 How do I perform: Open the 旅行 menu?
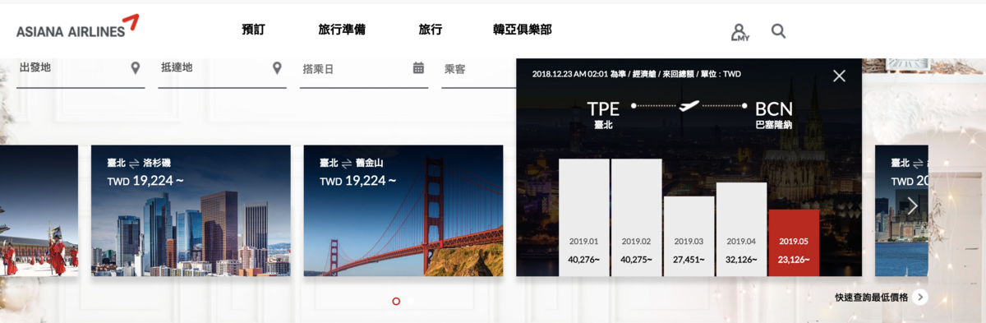pyautogui.click(x=431, y=30)
